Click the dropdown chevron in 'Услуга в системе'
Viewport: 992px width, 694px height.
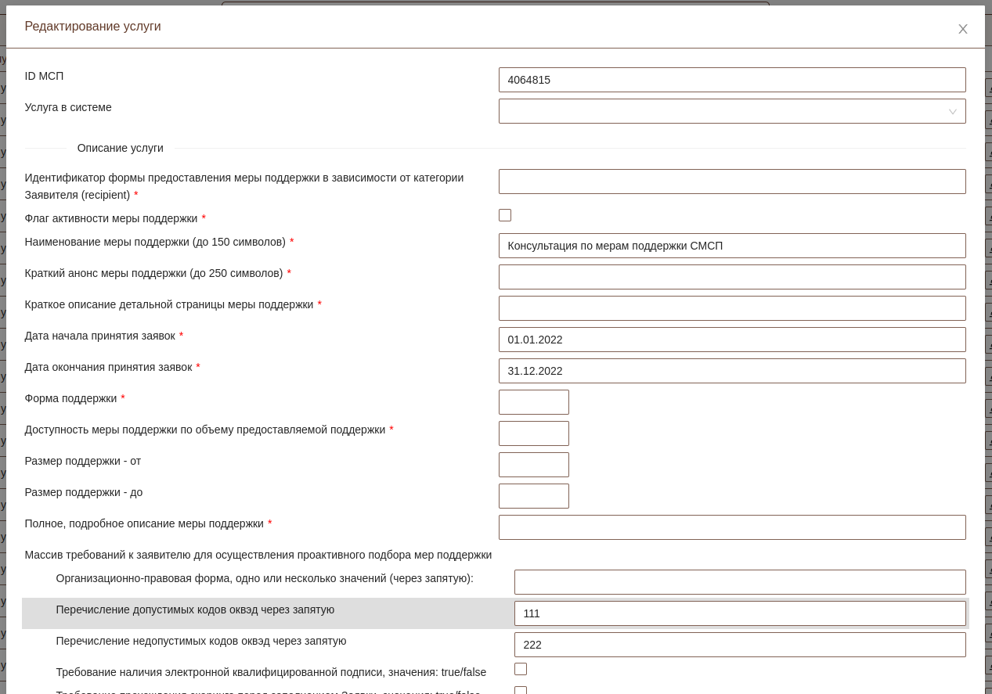(x=952, y=112)
